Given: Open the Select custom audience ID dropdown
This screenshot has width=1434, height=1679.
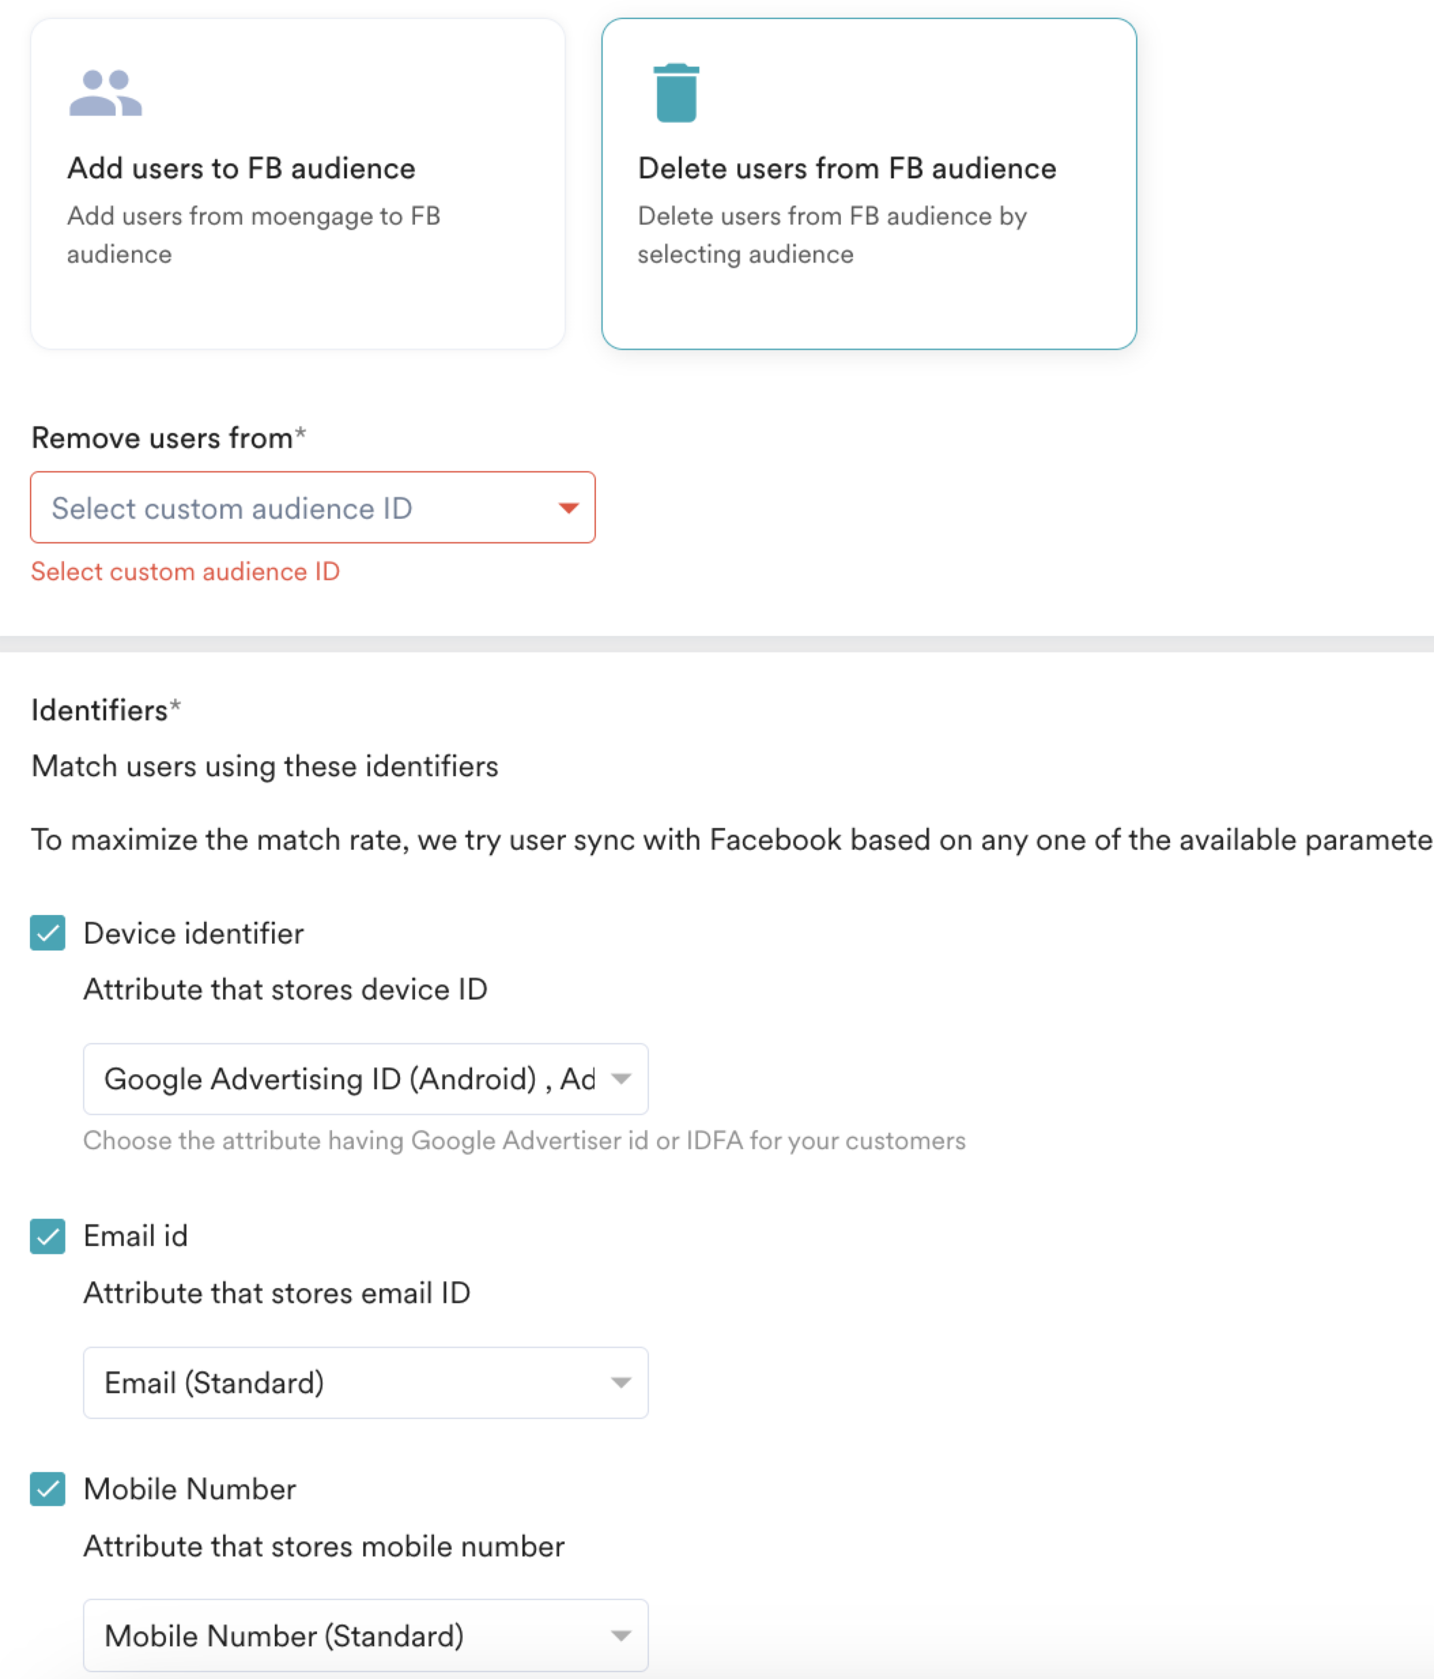Looking at the screenshot, I should [312, 508].
